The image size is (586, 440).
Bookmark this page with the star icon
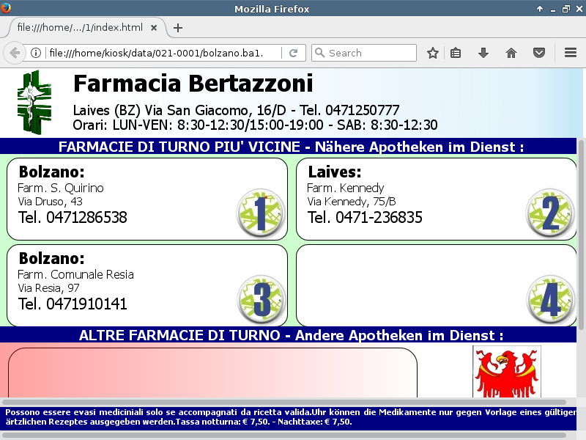coord(433,53)
